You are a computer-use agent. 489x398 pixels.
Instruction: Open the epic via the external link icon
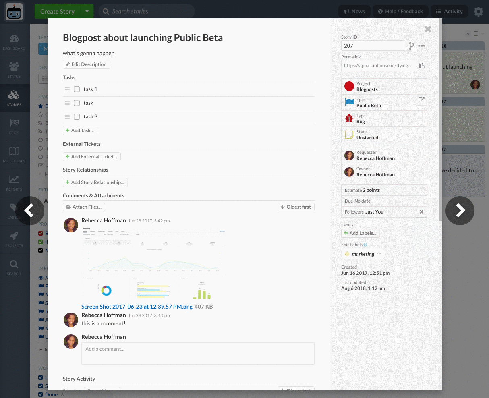[x=421, y=100]
